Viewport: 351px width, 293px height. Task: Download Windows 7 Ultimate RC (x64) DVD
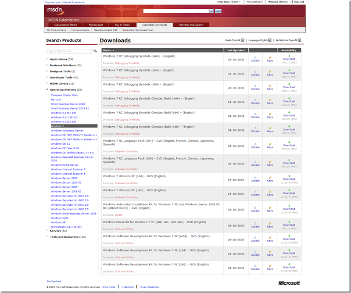coord(289,178)
